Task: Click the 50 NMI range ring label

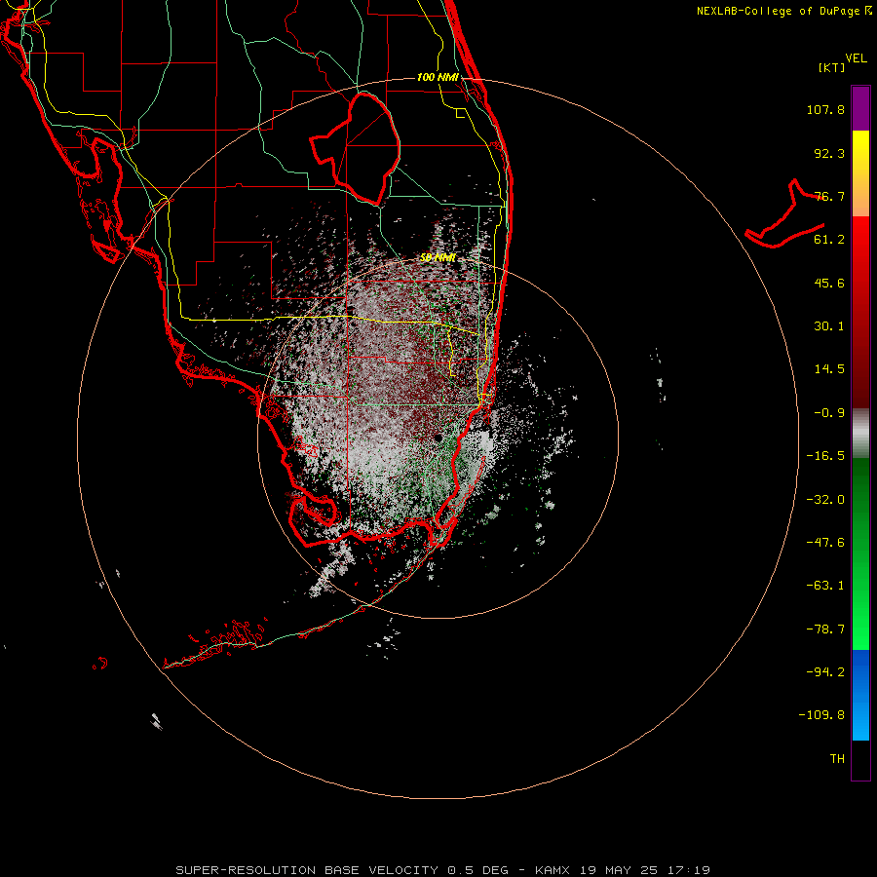Action: [438, 258]
